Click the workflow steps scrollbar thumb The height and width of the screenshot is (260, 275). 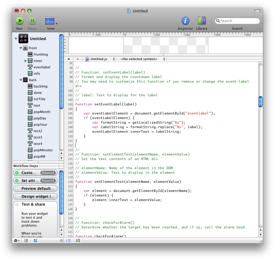click(61, 193)
